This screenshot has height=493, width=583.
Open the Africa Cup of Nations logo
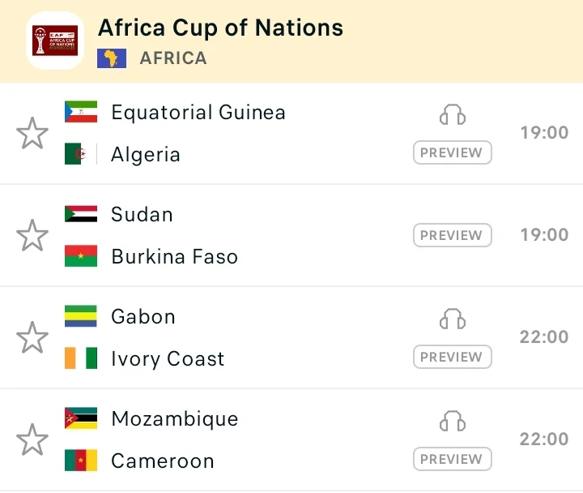tap(55, 41)
